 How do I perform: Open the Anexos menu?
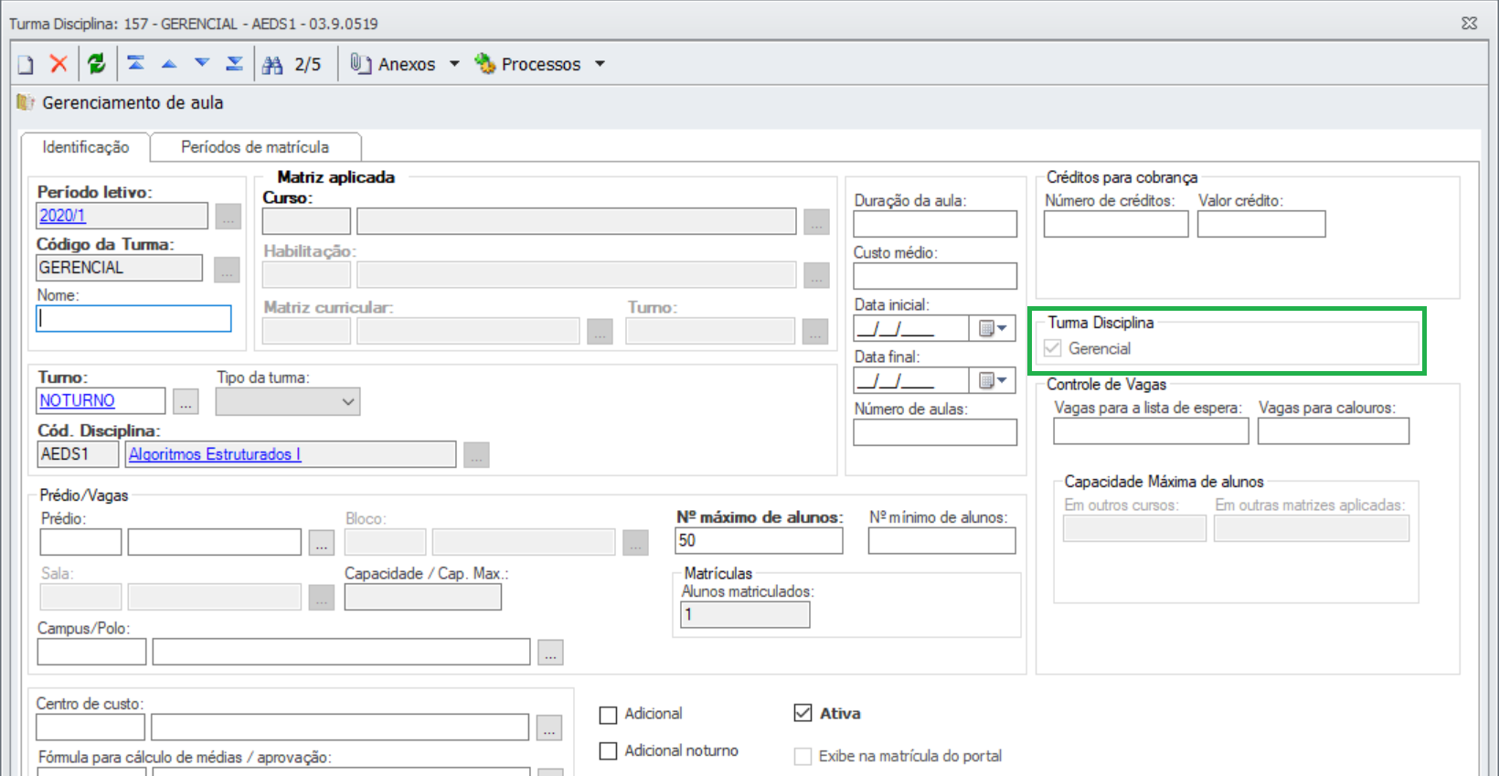(407, 64)
